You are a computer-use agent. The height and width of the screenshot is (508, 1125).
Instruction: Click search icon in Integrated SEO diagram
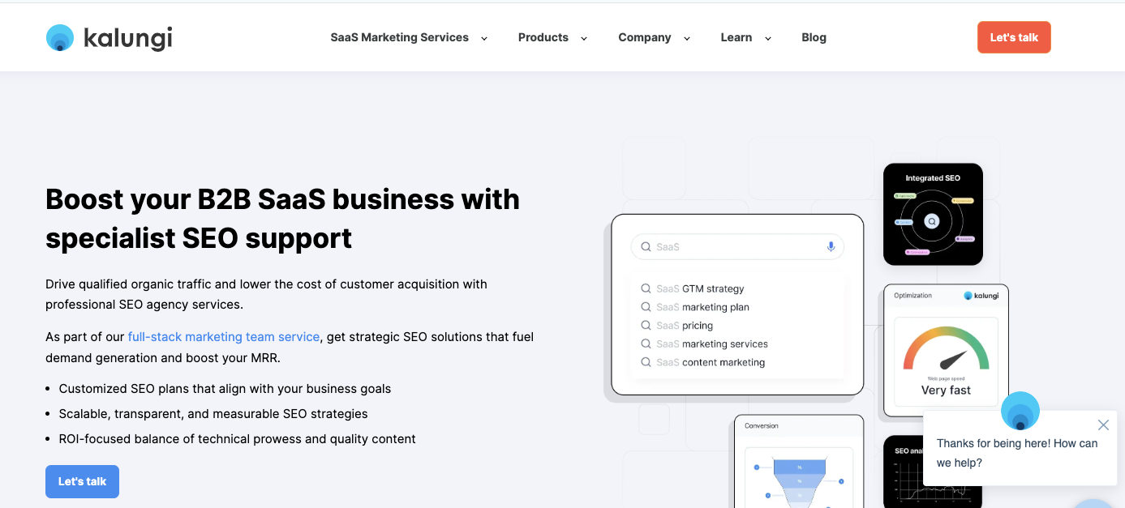[x=932, y=221]
